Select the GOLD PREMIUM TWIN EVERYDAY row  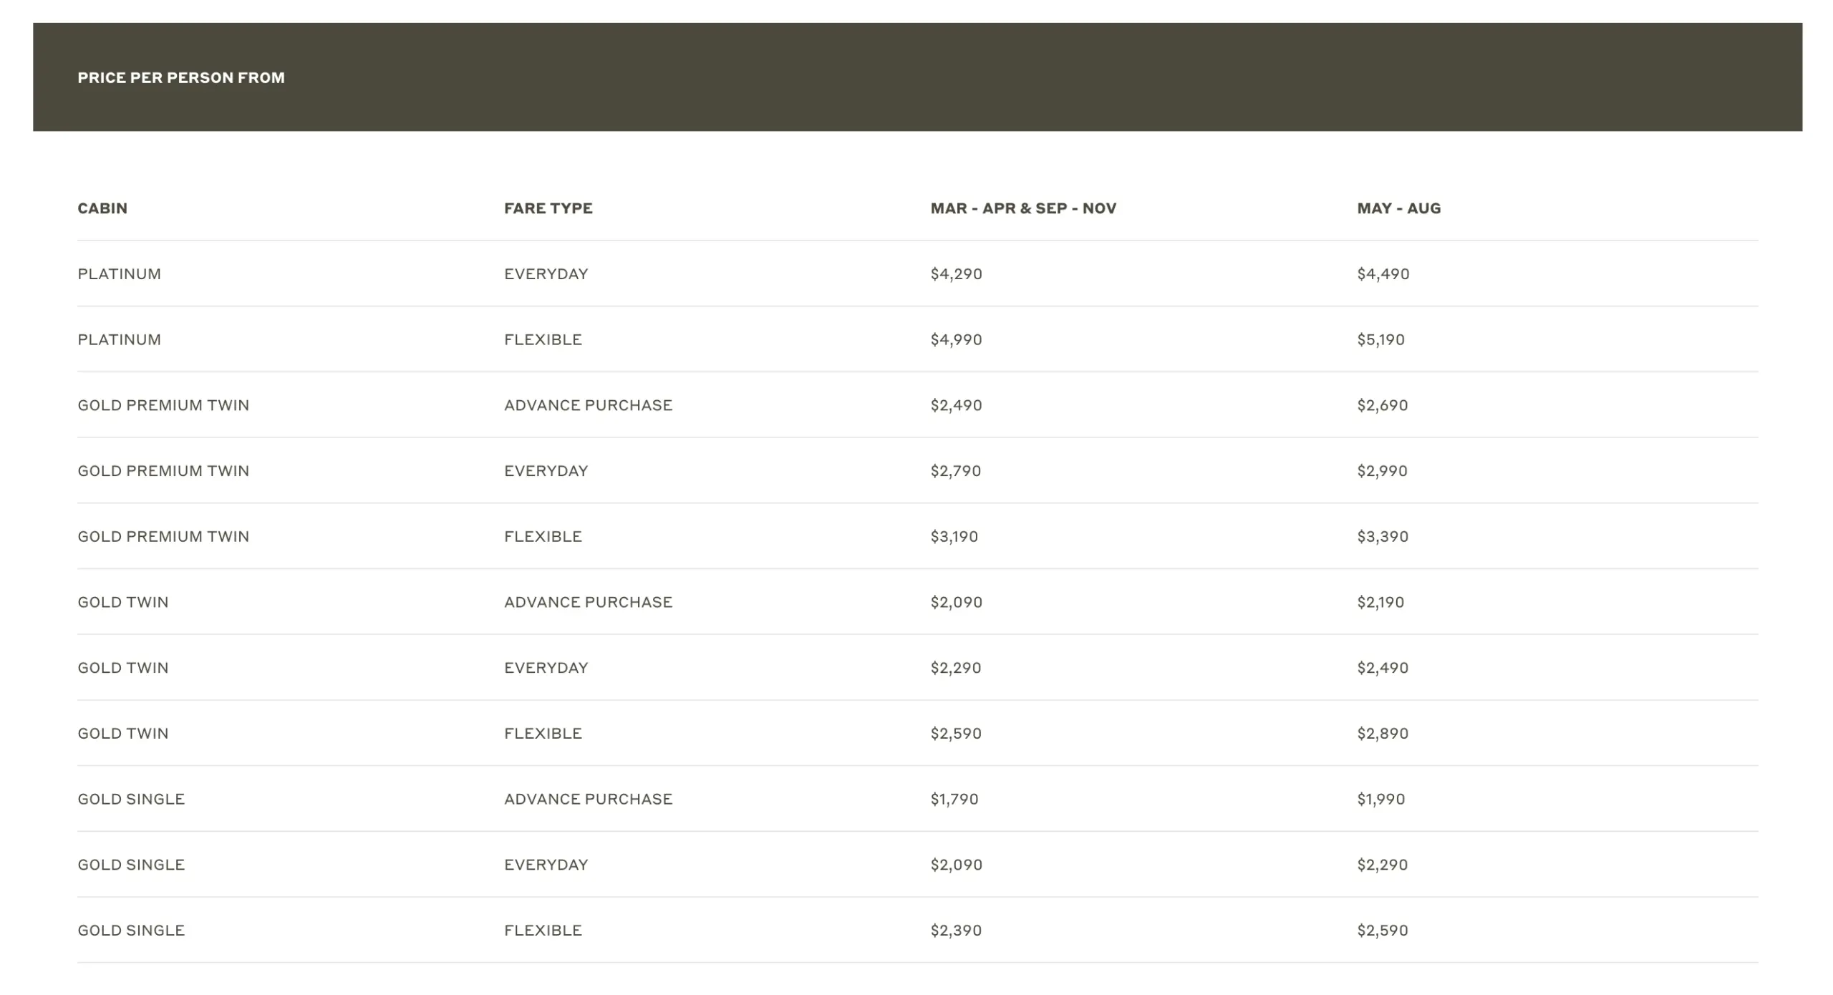coord(163,470)
